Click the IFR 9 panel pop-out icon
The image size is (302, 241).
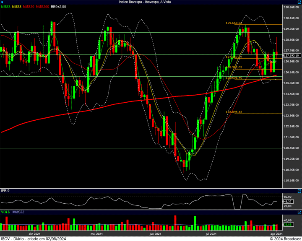click(x=299, y=190)
